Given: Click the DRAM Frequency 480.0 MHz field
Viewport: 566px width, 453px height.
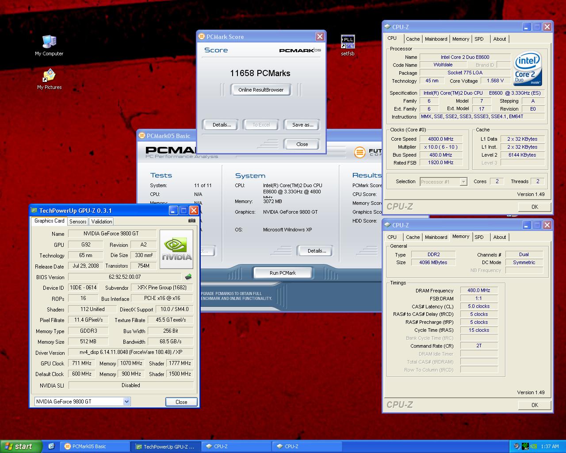Looking at the screenshot, I should [478, 290].
